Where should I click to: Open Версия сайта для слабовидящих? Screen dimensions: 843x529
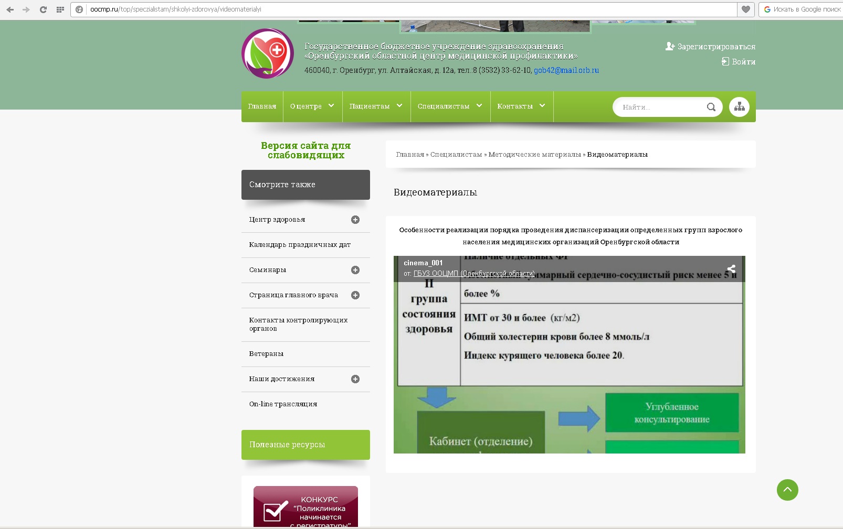[x=305, y=150]
